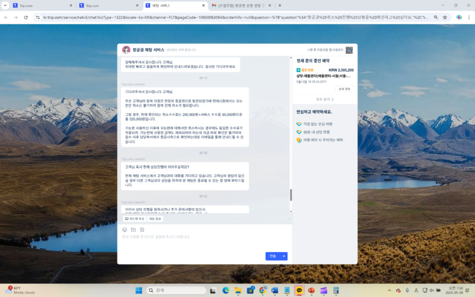Open Calculator from the taskbar
Screen dimensions: 475x297
[336, 290]
